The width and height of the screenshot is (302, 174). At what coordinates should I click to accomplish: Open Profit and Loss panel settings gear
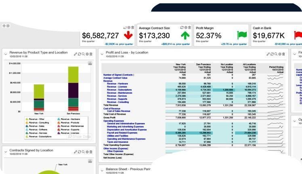point(280,54)
